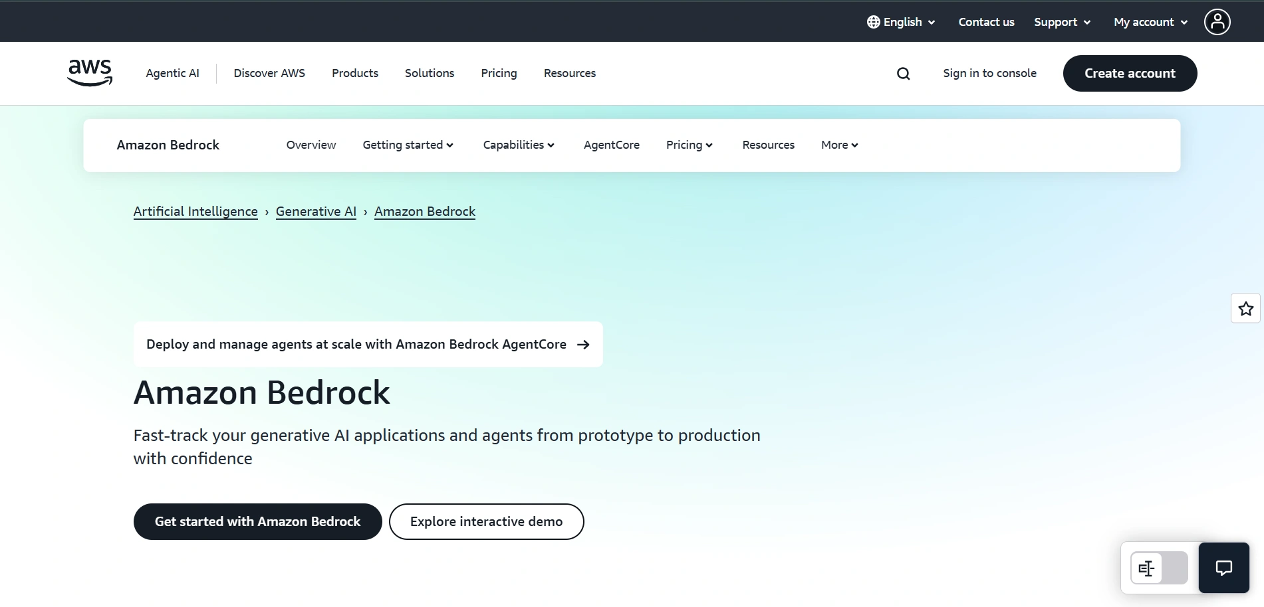Open Deploy and manage agents AgentCore banner
Screen dimensions: 1264x607
tap(368, 345)
